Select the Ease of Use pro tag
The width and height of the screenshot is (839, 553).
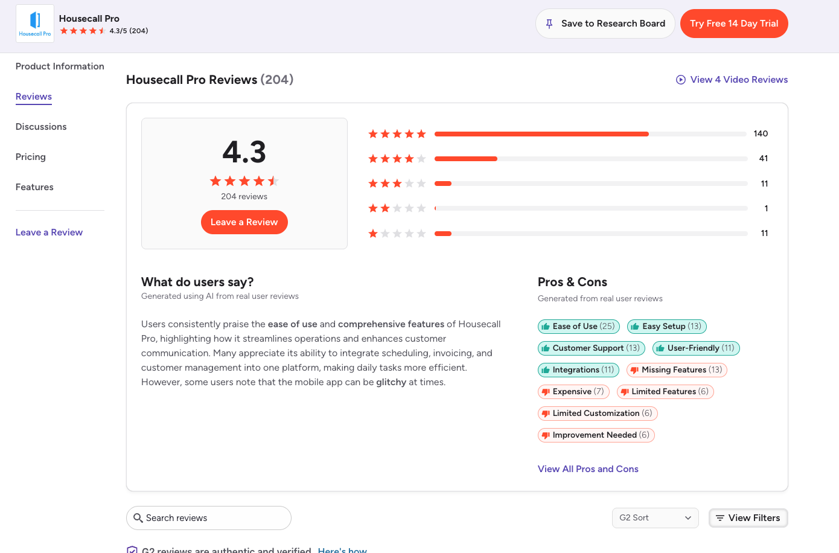[579, 327]
